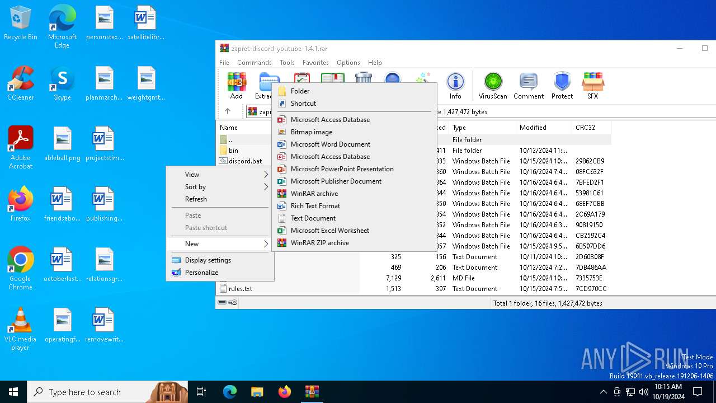The height and width of the screenshot is (403, 716).
Task: Open the satellitelibr Word document icon
Action: (x=145, y=23)
